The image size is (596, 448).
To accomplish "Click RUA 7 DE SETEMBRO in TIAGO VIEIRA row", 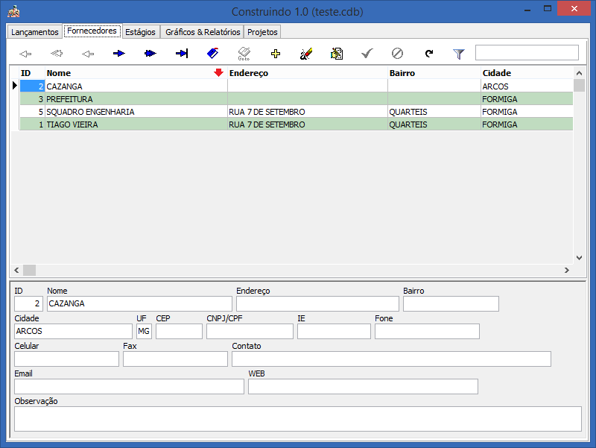I will [308, 124].
